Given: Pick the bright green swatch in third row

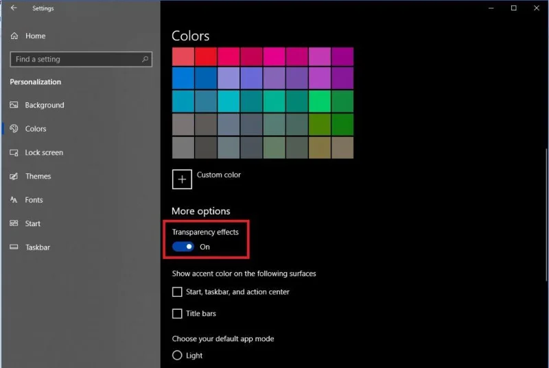Looking at the screenshot, I should (x=320, y=101).
